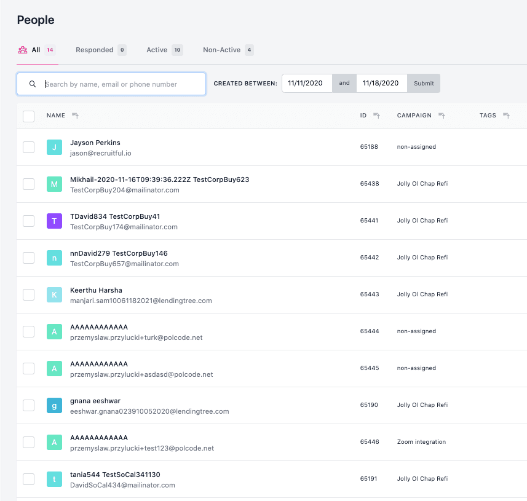The width and height of the screenshot is (527, 501).
Task: Check the box for Jayson Perkins
Action: coord(28,147)
